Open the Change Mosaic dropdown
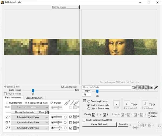This screenshot has width=162, height=136. 66,7
